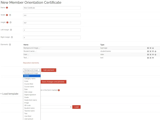This screenshot has width=160, height=120.
Task: Delete the Text element
Action: pos(150,58)
